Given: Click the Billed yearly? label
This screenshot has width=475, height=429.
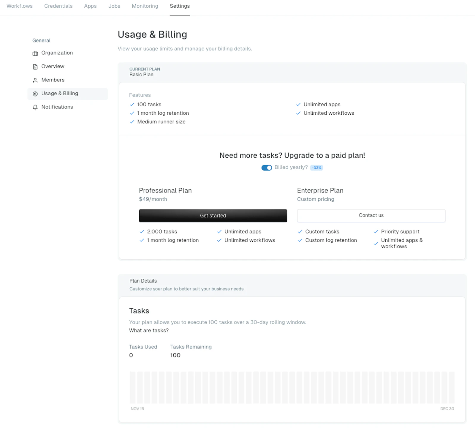Looking at the screenshot, I should pyautogui.click(x=291, y=167).
